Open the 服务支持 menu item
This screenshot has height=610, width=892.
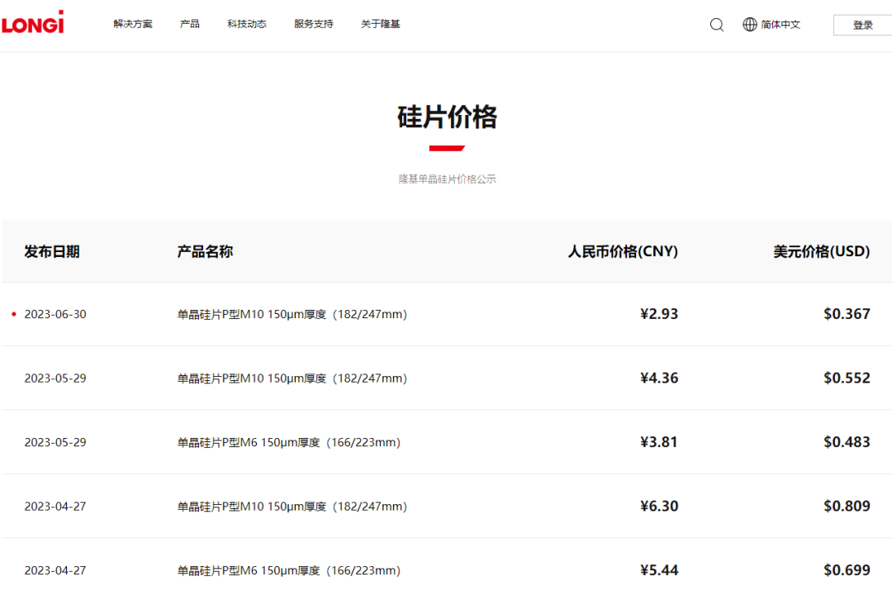314,24
